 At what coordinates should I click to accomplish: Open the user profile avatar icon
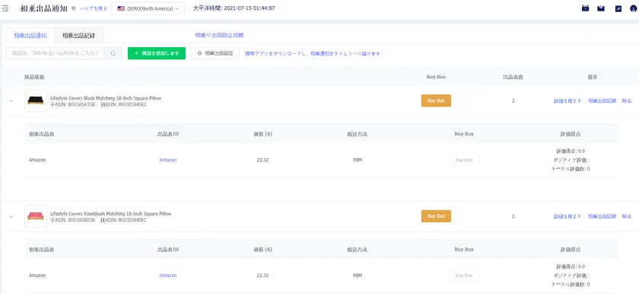[633, 8]
